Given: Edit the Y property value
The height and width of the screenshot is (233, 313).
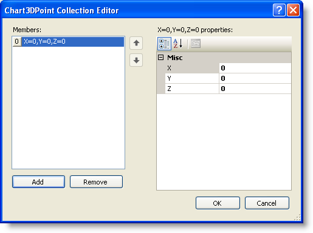Looking at the screenshot, I should click(x=255, y=78).
